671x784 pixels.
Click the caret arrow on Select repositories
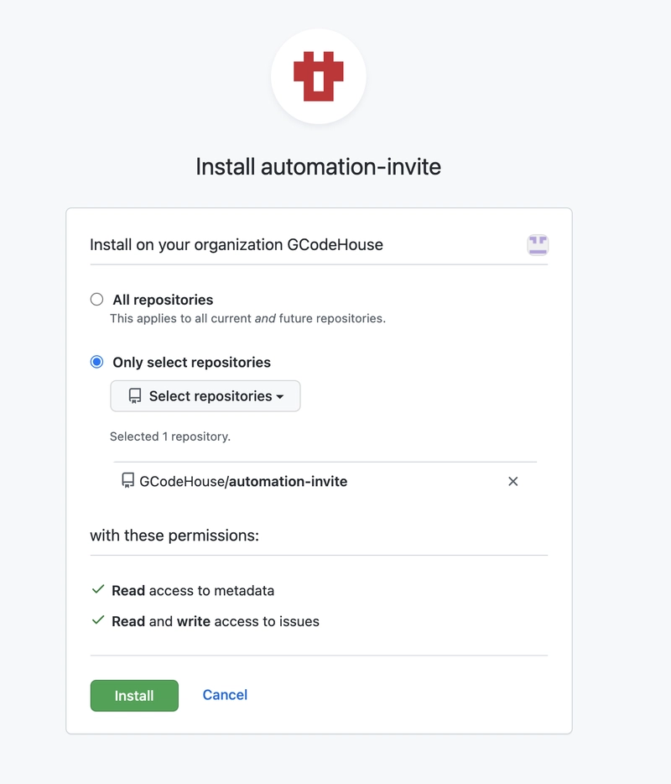click(x=280, y=397)
